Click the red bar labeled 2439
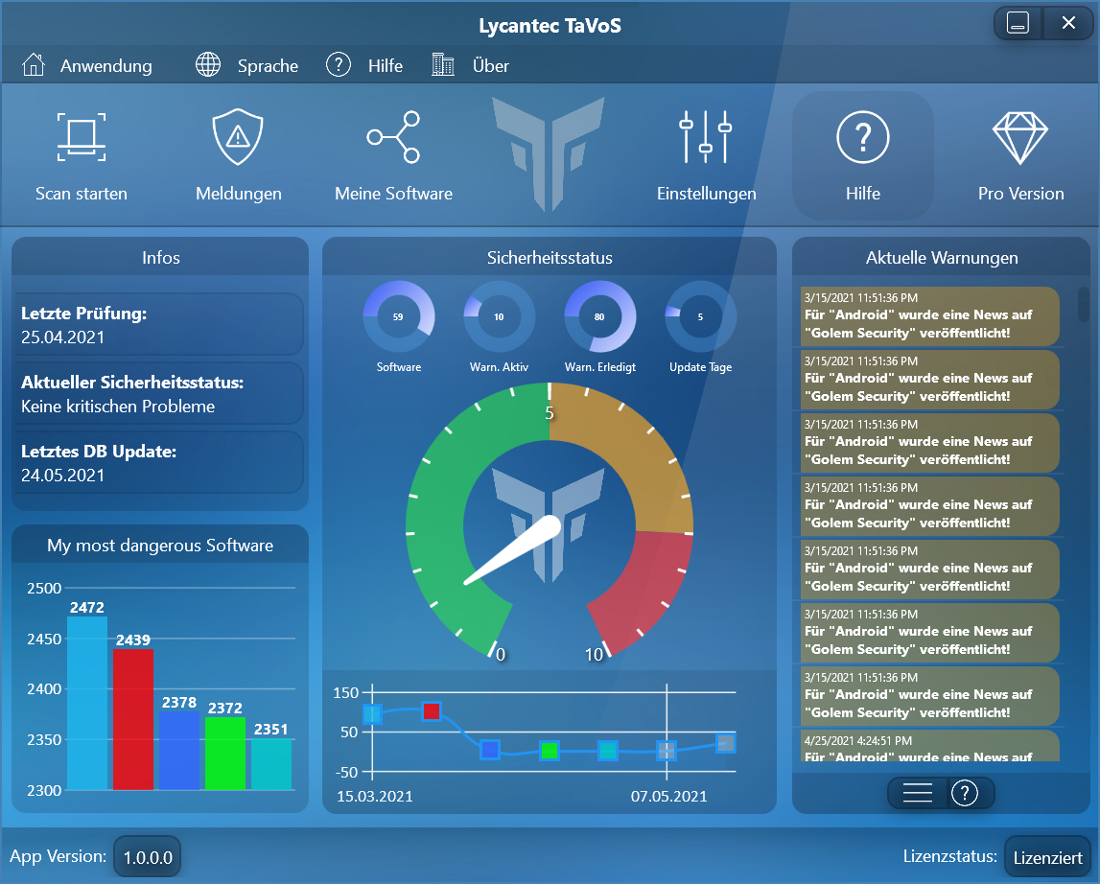The width and height of the screenshot is (1100, 884). pyautogui.click(x=133, y=719)
